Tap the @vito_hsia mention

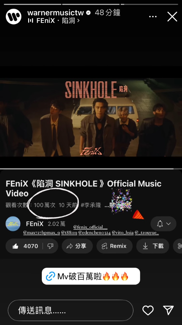click(122, 233)
